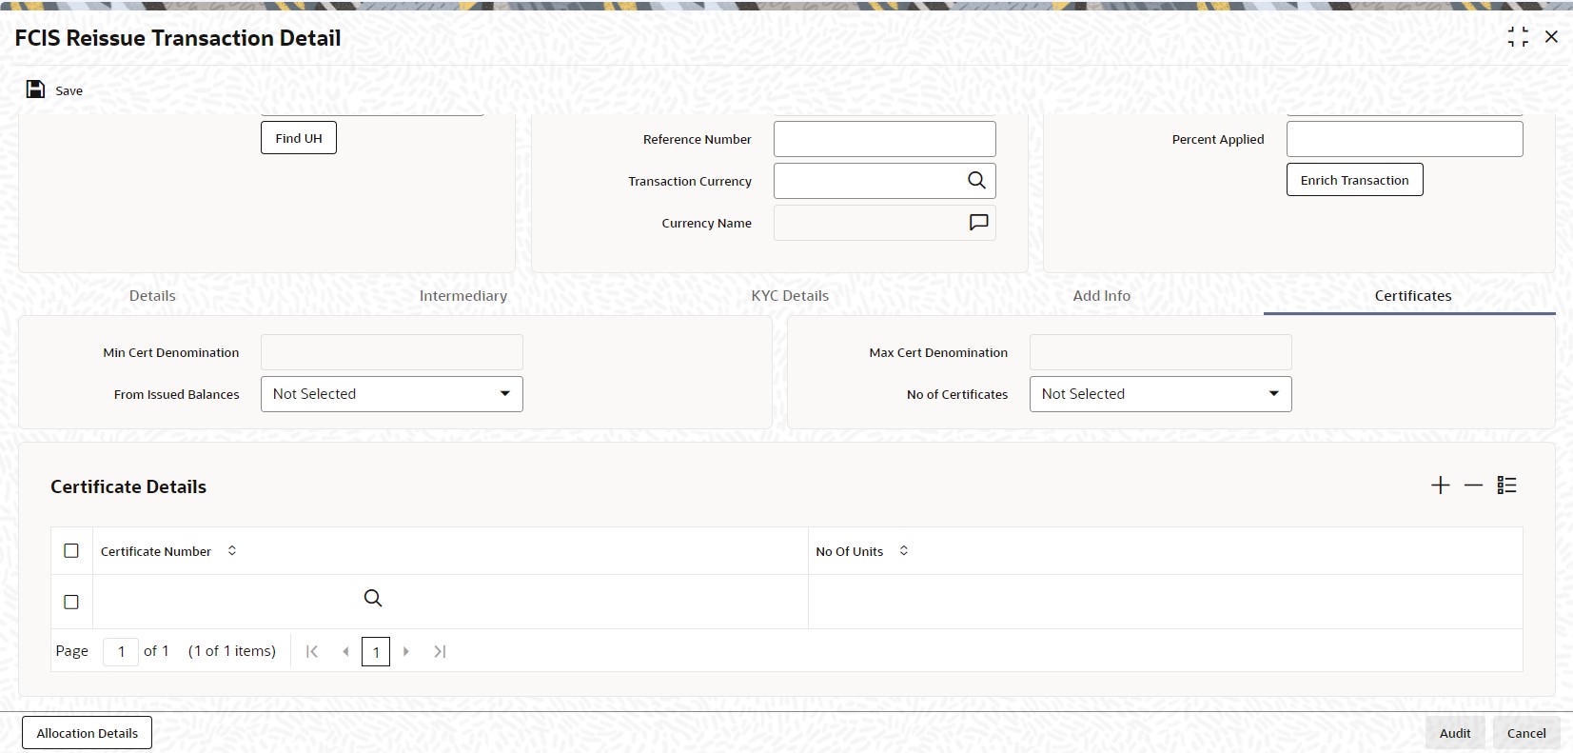Viewport: 1573px width, 753px height.
Task: Go to previous page of table
Action: pos(345,651)
